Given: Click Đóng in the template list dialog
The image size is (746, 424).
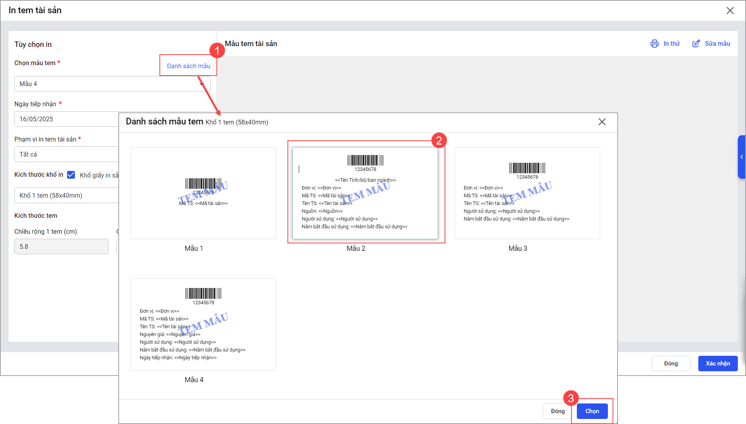Looking at the screenshot, I should (557, 411).
